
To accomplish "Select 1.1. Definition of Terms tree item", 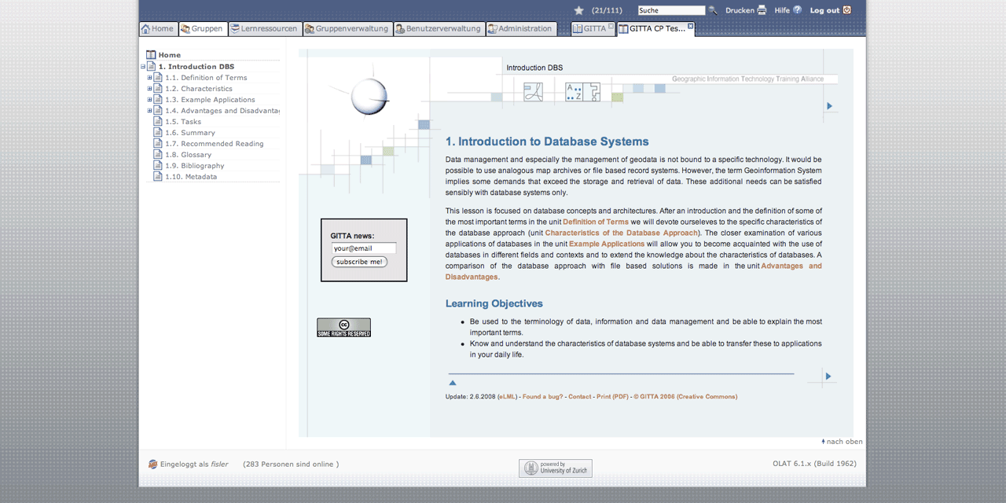I will pos(206,78).
